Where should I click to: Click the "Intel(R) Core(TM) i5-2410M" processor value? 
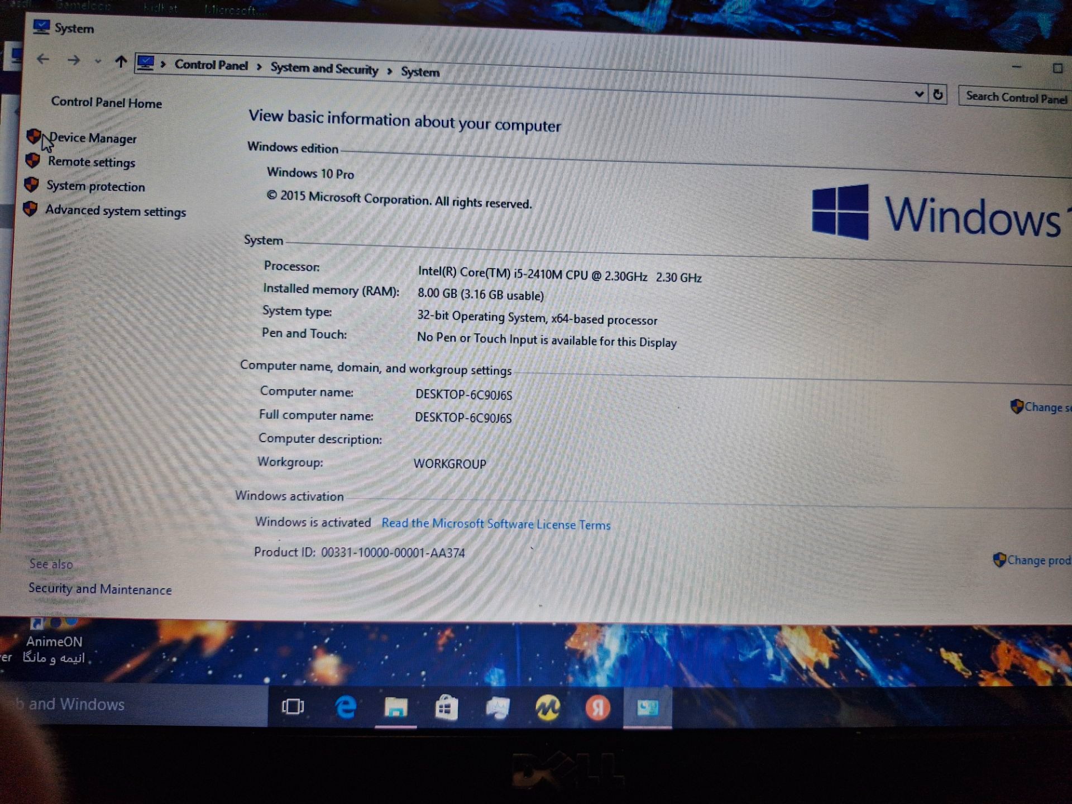(559, 274)
